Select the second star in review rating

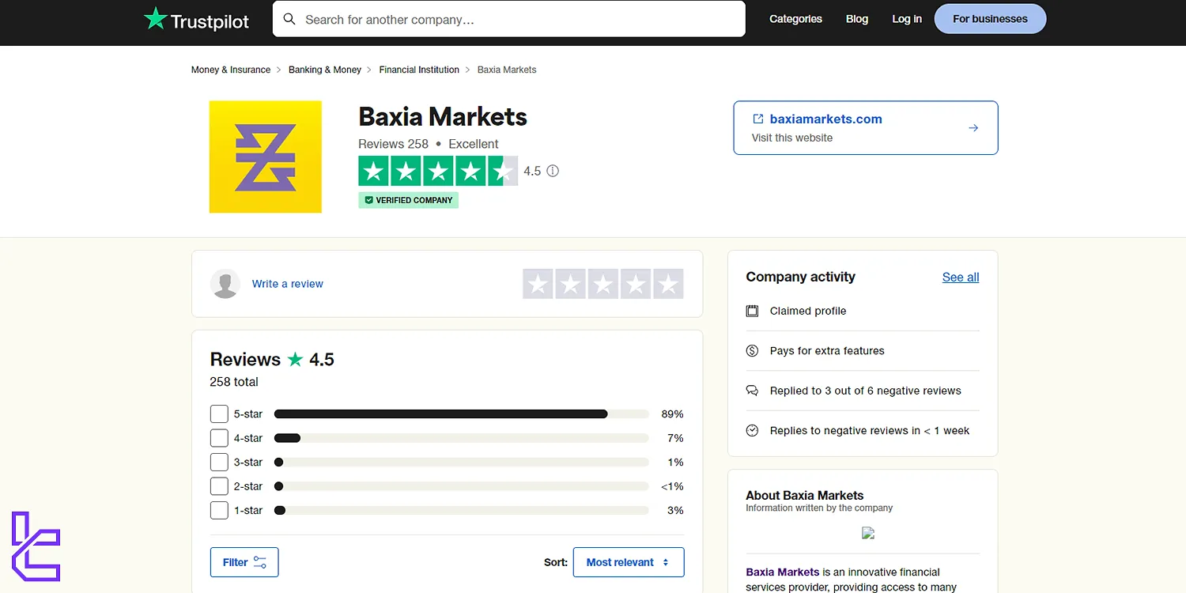pyautogui.click(x=571, y=284)
